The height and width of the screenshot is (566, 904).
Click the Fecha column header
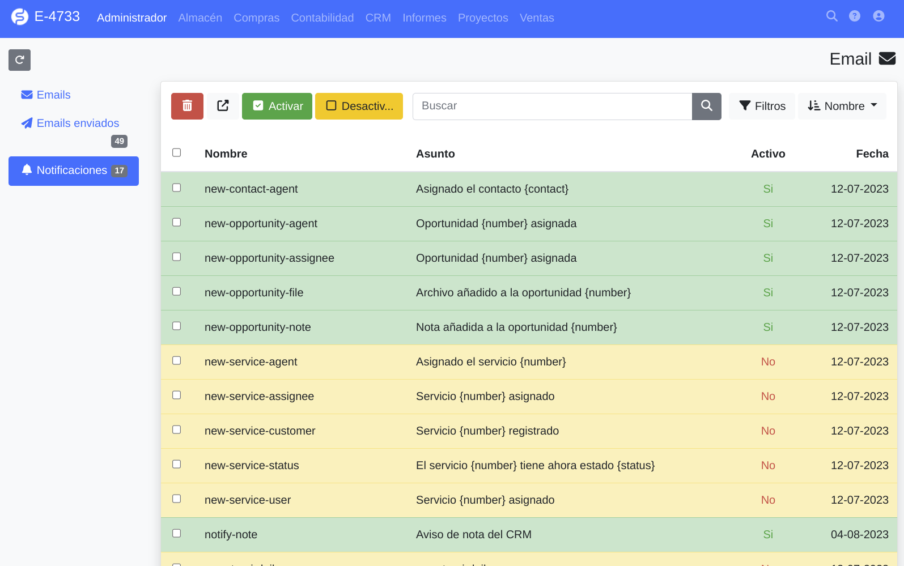872,154
